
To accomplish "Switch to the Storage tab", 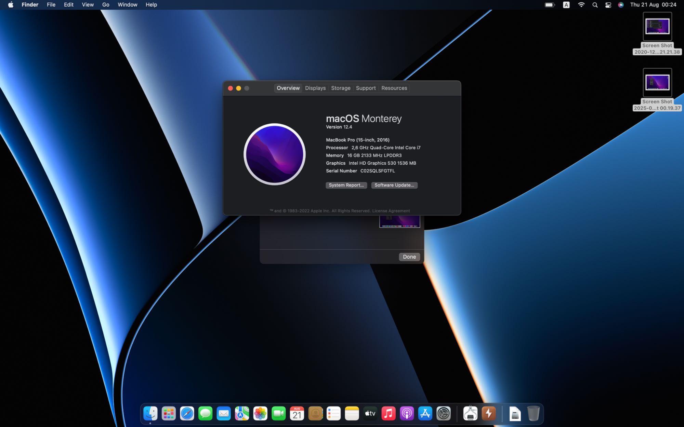I will click(341, 88).
